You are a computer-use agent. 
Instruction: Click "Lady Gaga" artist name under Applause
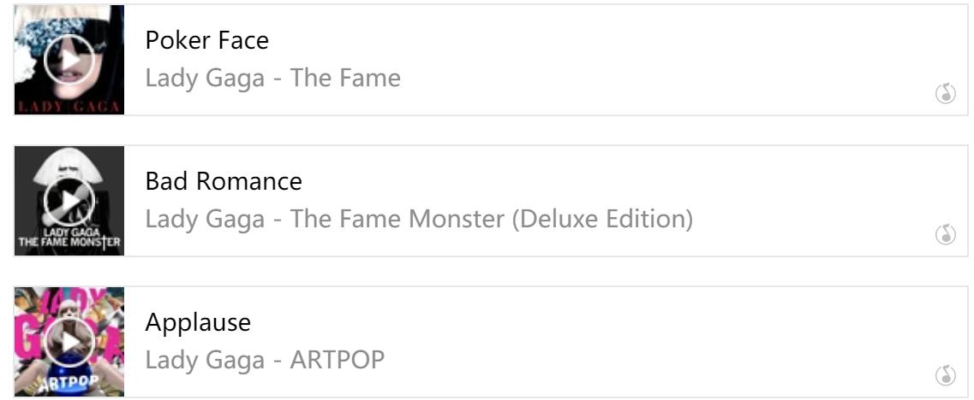(x=205, y=360)
